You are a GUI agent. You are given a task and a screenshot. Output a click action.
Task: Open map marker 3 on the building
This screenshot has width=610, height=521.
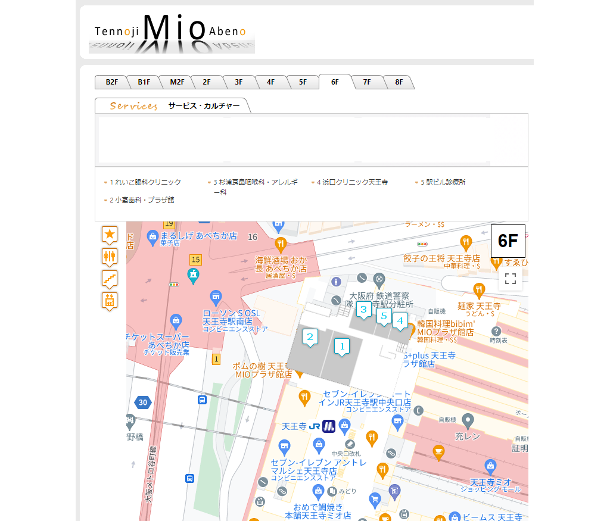point(363,309)
